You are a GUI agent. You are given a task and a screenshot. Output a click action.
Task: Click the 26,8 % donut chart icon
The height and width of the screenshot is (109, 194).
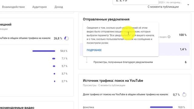(x=67, y=38)
